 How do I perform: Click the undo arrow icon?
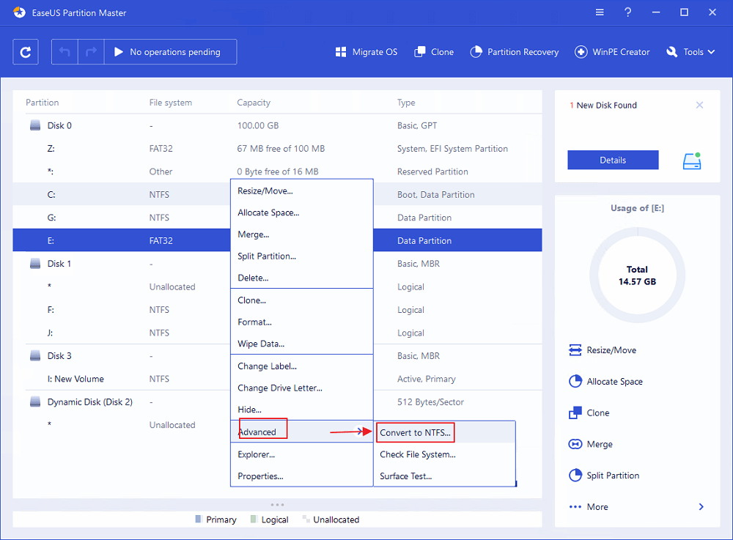pos(65,52)
